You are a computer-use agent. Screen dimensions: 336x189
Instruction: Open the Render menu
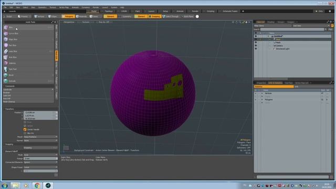coord(96,7)
